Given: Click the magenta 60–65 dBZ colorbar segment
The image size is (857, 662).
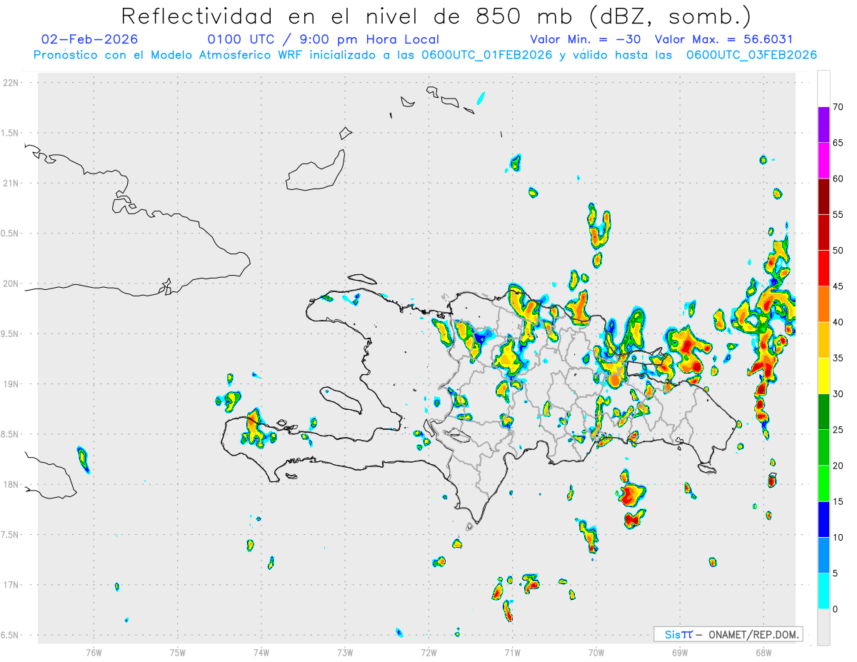Looking at the screenshot, I should pos(823,161).
